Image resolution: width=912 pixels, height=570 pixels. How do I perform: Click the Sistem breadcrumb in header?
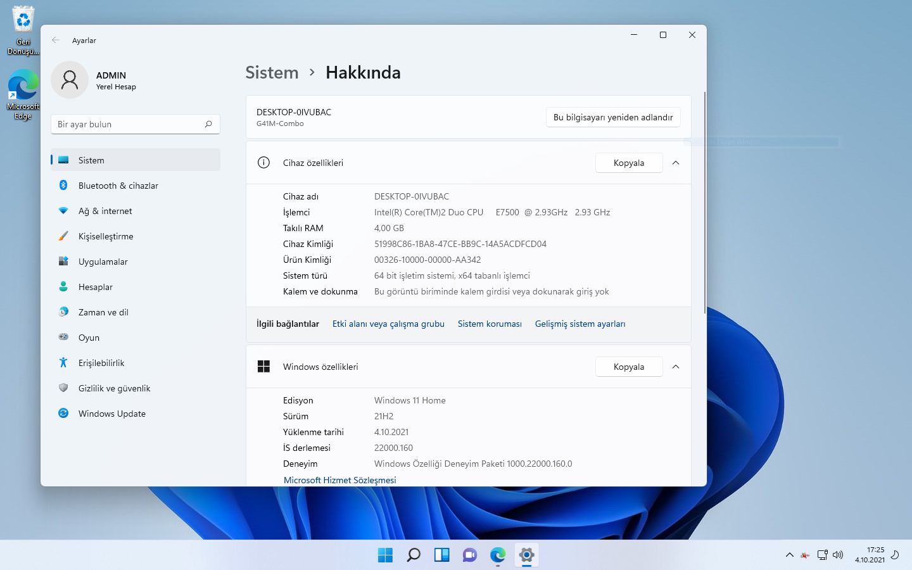272,73
